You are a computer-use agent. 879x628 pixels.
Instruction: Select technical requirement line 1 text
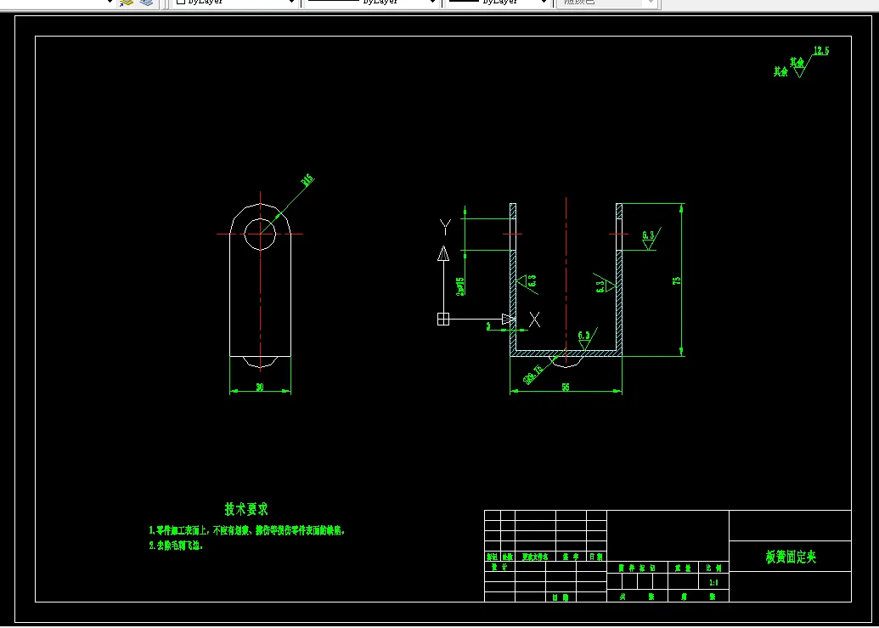(x=247, y=530)
